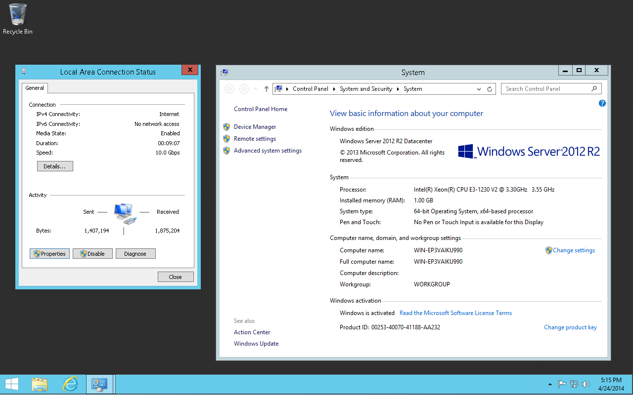Open the Recycle Bin desktop icon
Viewport: 633px width, 395px height.
coord(18,19)
